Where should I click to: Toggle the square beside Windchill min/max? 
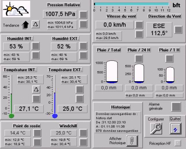coord(83,142)
